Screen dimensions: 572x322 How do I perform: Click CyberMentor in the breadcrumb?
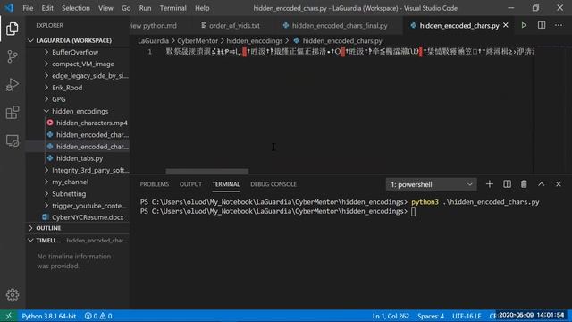(x=198, y=41)
